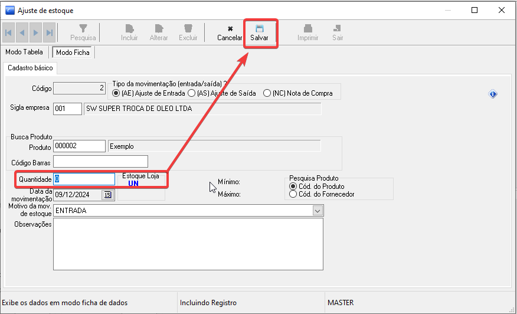Expand the Motivo da mov. dropdown
Viewport: 517px width, 314px height.
click(318, 211)
